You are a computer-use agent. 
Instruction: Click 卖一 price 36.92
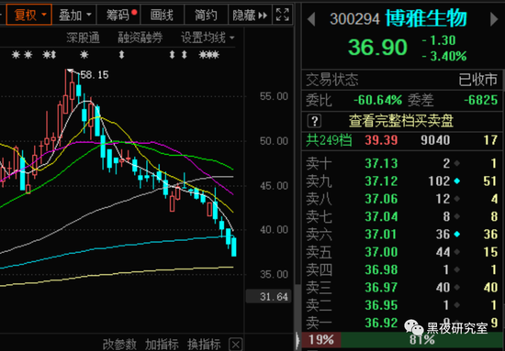point(381,323)
